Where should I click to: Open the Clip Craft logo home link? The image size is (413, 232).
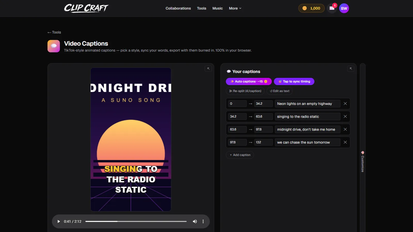pos(86,8)
